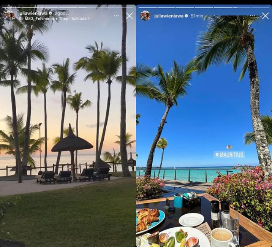Click the profile avatar on the 51min story
Viewport: 272px width, 247px height.
click(145, 16)
